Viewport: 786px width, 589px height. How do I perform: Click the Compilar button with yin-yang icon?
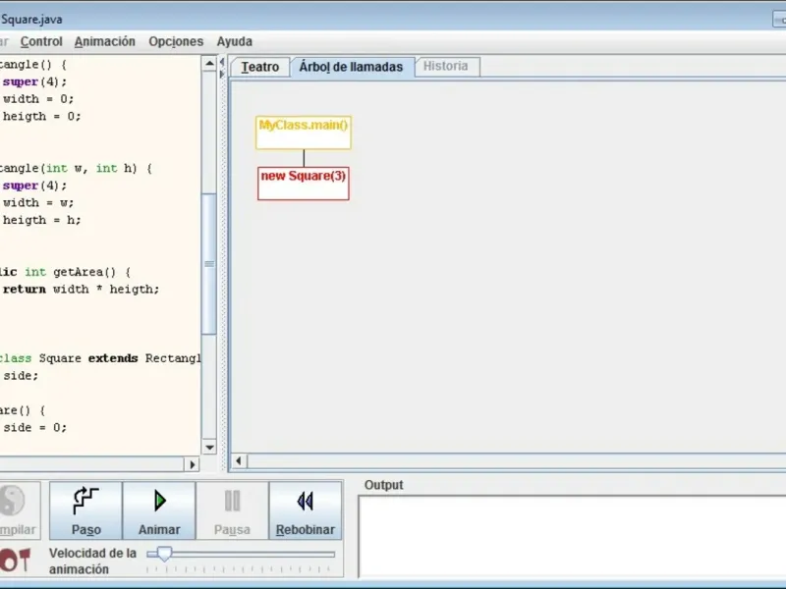click(18, 510)
